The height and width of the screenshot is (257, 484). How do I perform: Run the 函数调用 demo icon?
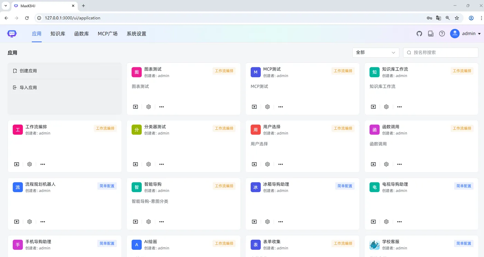pyautogui.click(x=373, y=164)
